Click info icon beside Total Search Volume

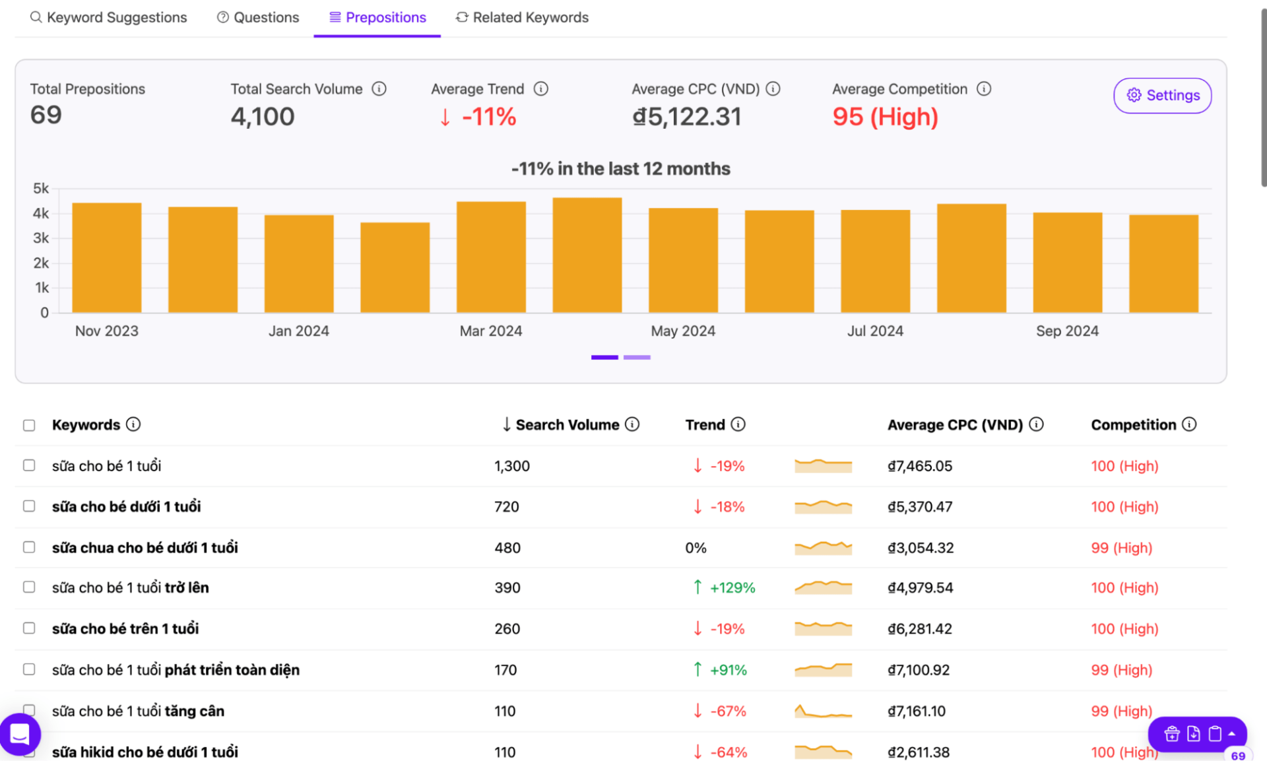379,88
